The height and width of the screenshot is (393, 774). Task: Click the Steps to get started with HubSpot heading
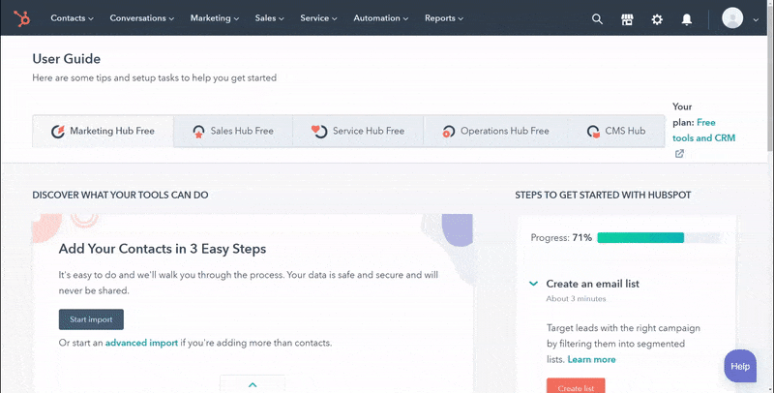603,195
